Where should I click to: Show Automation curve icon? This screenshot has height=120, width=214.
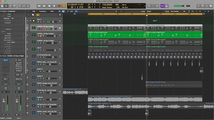point(68,11)
